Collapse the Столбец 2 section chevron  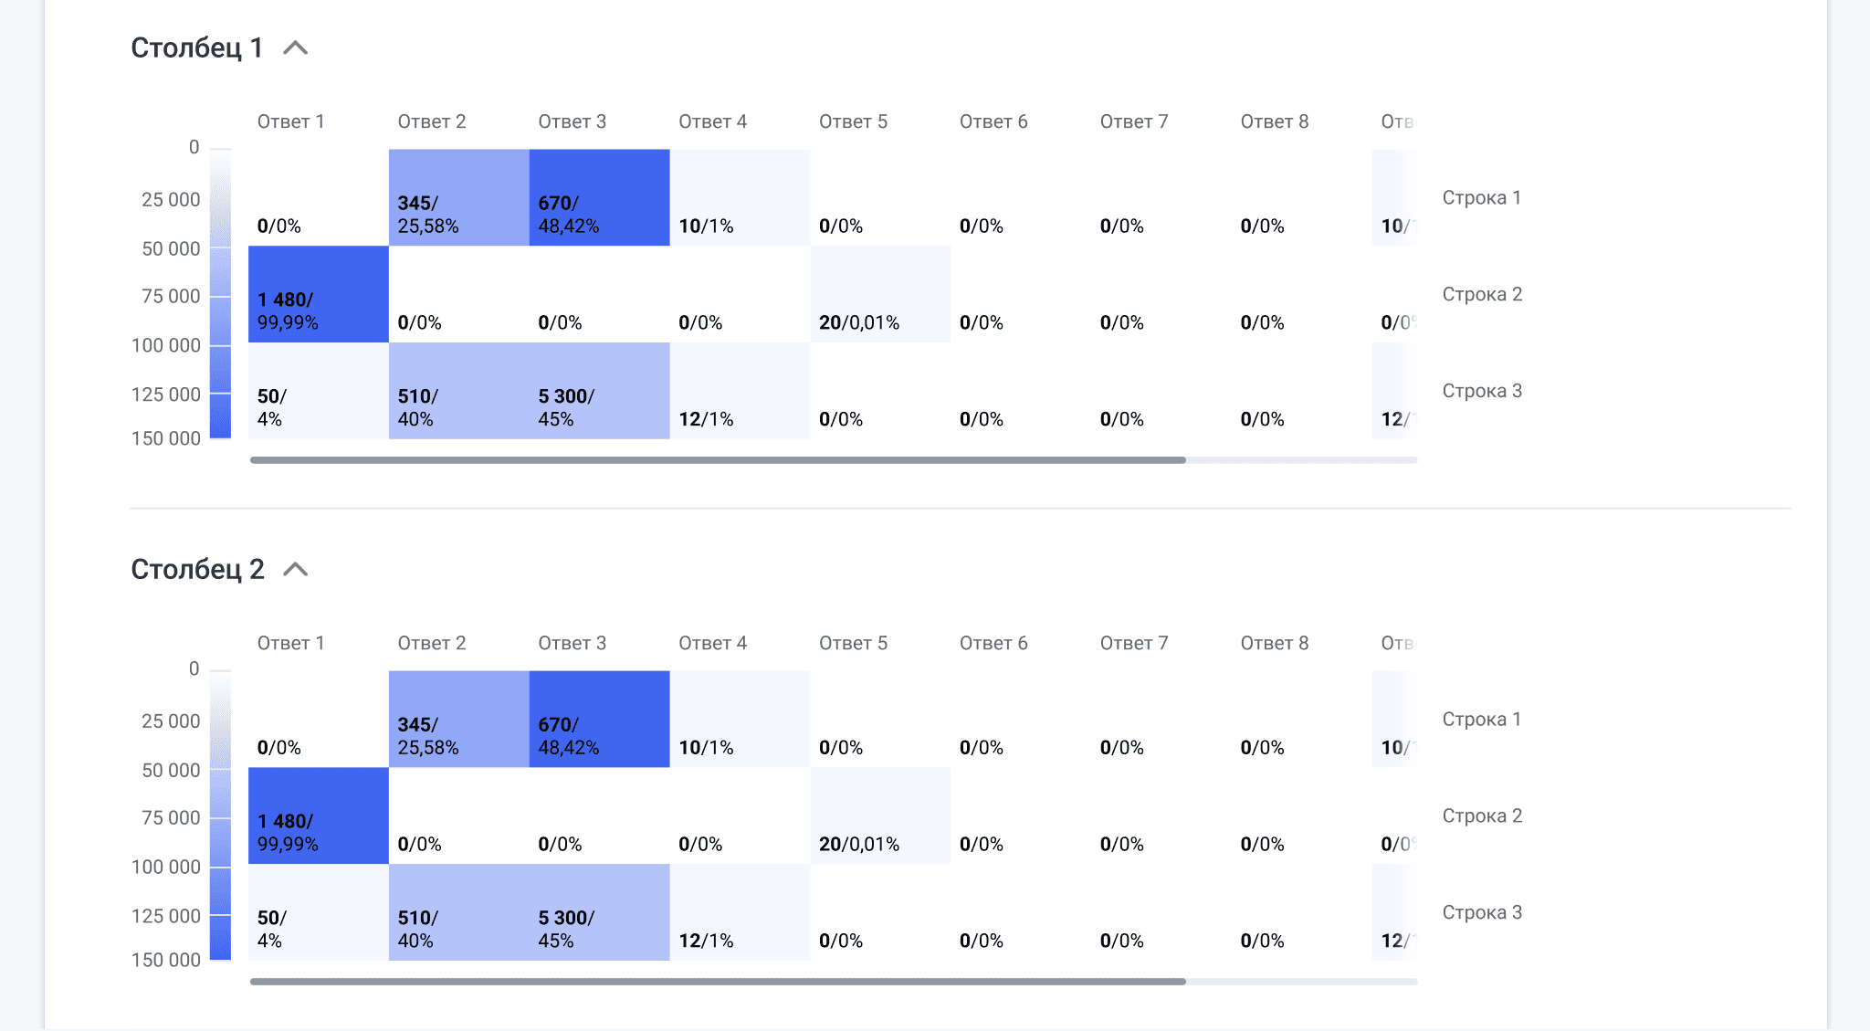[x=295, y=570]
